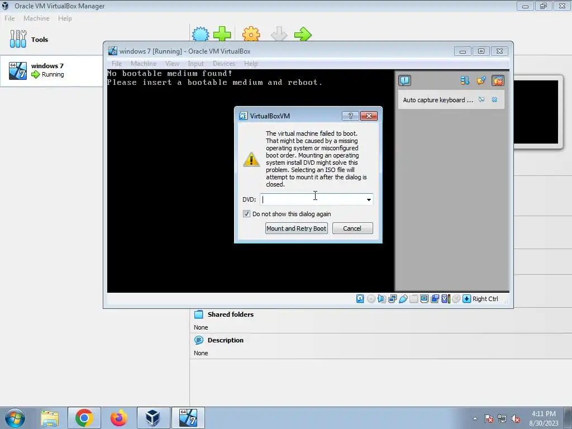Click the shared folders status bar indicator
572x429 pixels.
[x=414, y=299]
